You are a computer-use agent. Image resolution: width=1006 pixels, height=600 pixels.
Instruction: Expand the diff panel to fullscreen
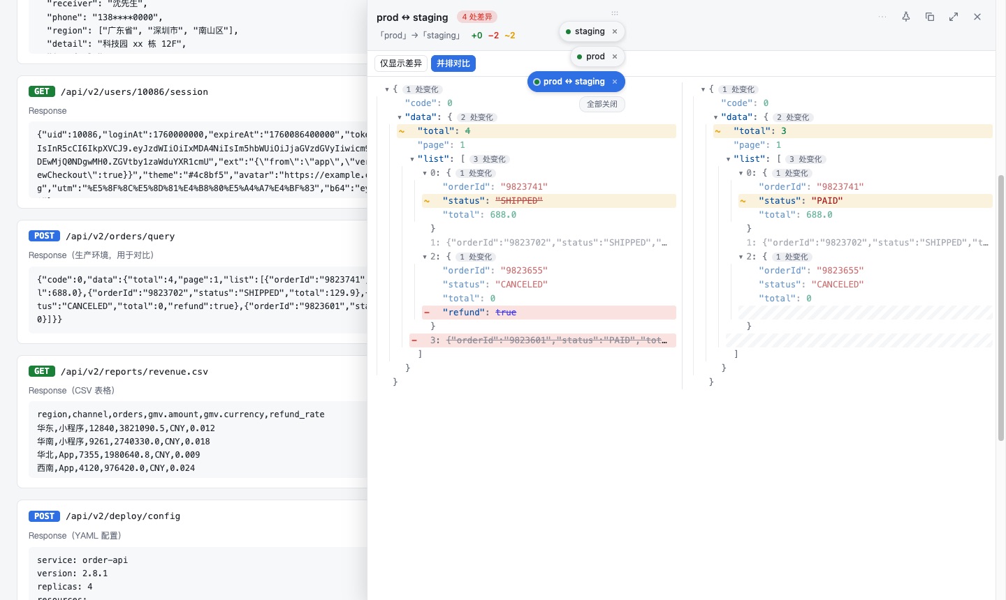[954, 17]
